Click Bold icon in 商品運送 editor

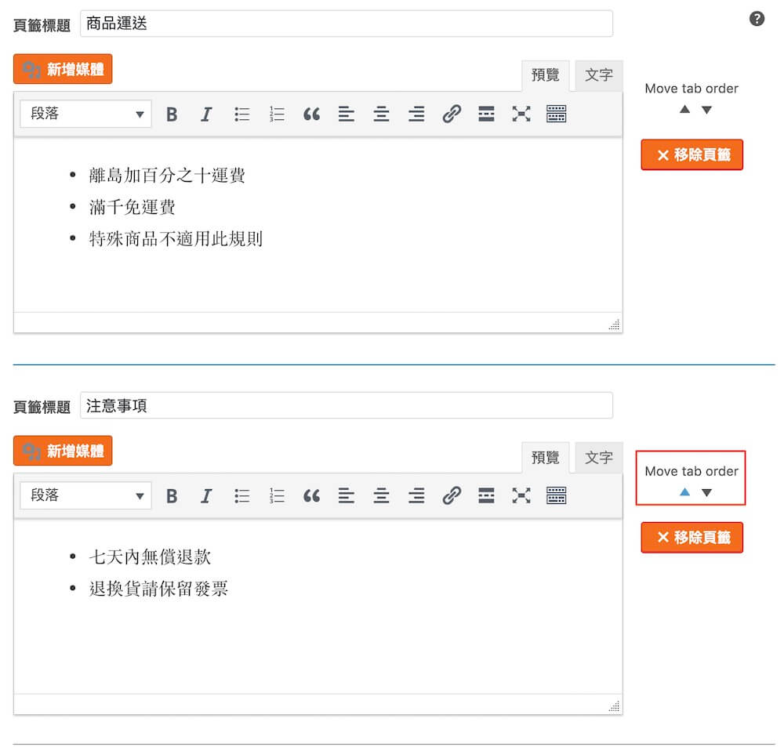point(172,114)
